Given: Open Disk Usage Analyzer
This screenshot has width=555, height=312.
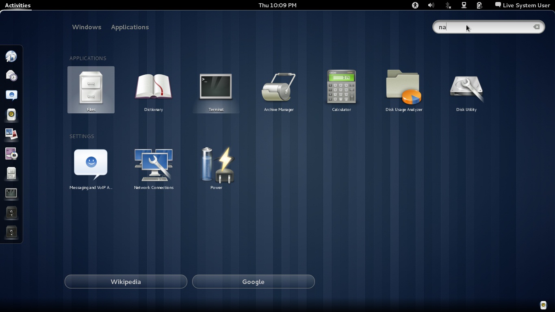Looking at the screenshot, I should [404, 87].
